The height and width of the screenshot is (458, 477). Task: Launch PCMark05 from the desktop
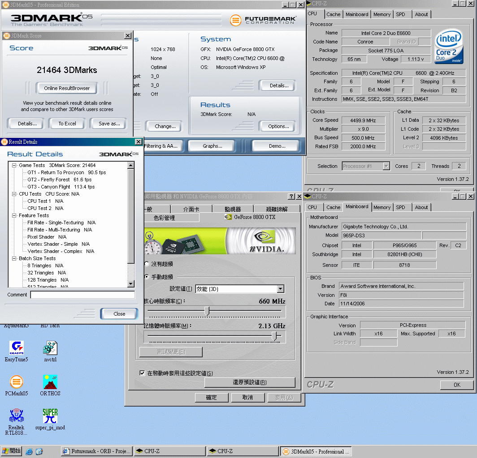(17, 382)
